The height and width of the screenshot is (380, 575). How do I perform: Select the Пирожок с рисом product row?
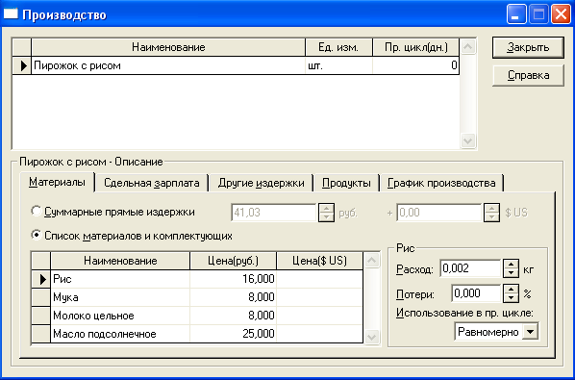tap(236, 65)
